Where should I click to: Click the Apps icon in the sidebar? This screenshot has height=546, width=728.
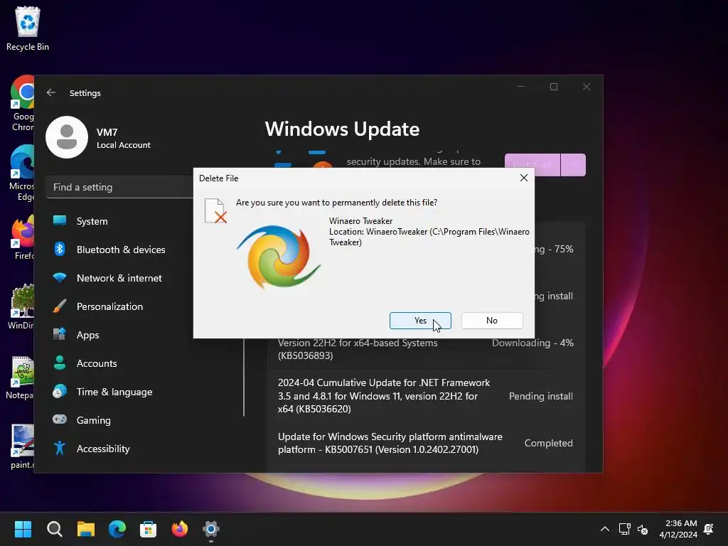click(60, 334)
